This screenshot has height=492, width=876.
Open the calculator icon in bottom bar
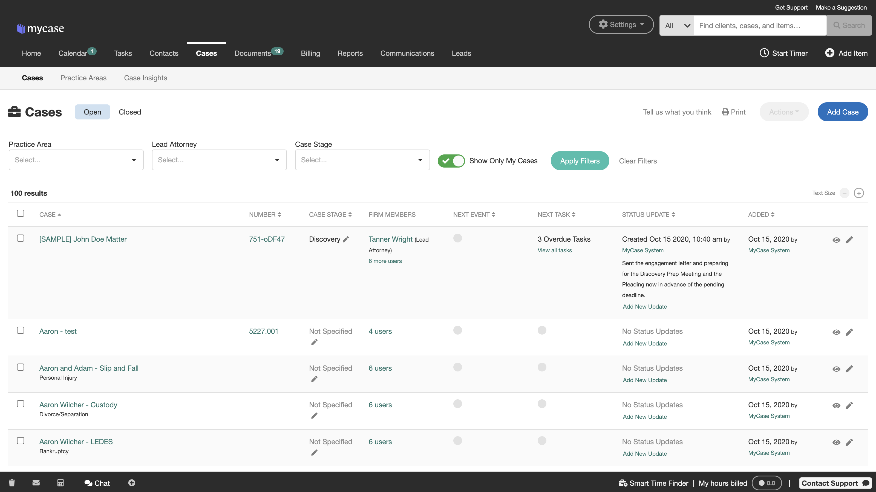coord(60,483)
